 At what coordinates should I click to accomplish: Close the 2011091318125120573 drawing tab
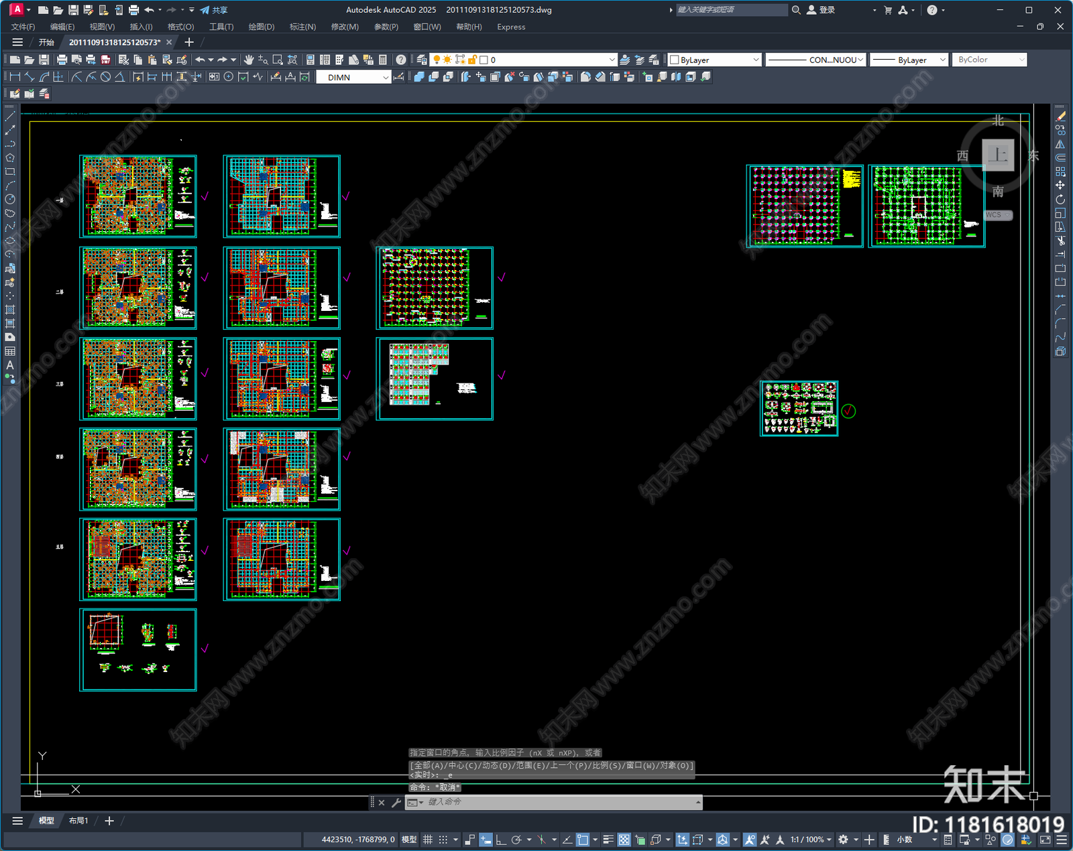click(x=169, y=42)
